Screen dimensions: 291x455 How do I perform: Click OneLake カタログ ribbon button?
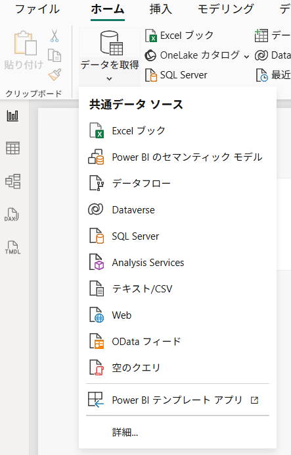tap(192, 55)
